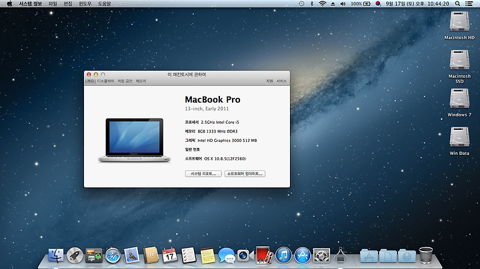
Task: Open Safari compass icon in Dock
Action: tap(113, 256)
